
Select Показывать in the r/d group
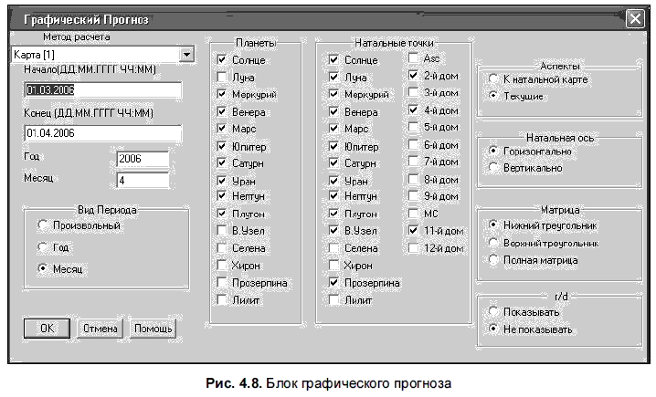point(493,312)
